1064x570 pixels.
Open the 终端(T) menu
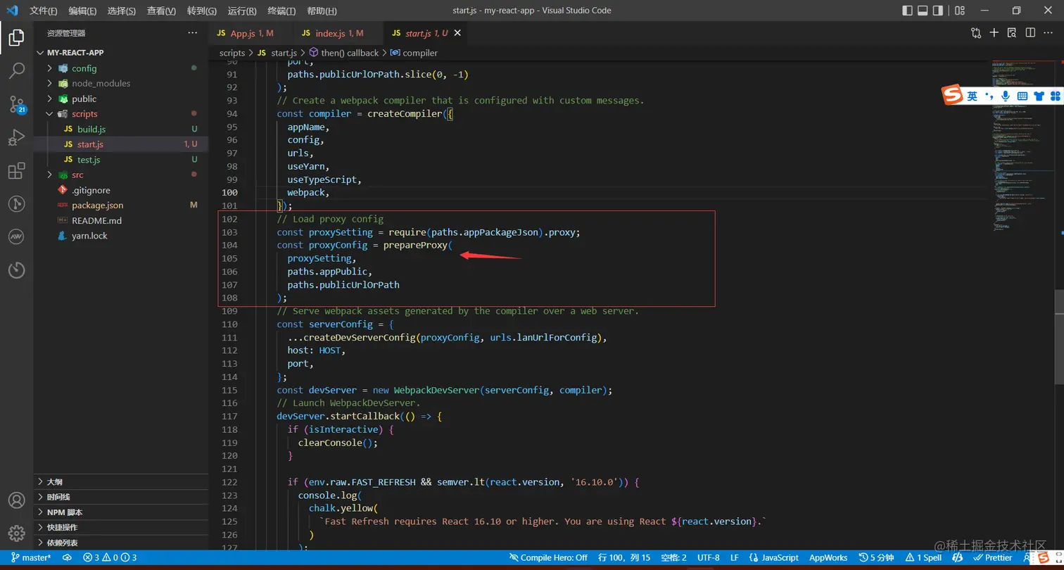(281, 11)
